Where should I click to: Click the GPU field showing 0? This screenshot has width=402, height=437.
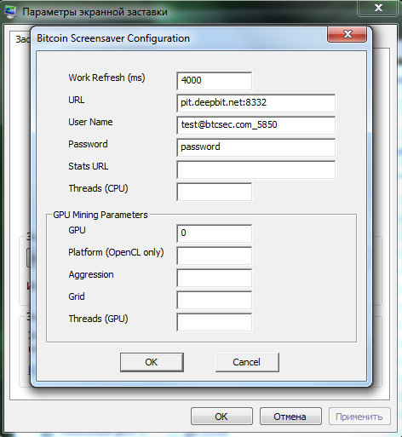pyautogui.click(x=214, y=233)
